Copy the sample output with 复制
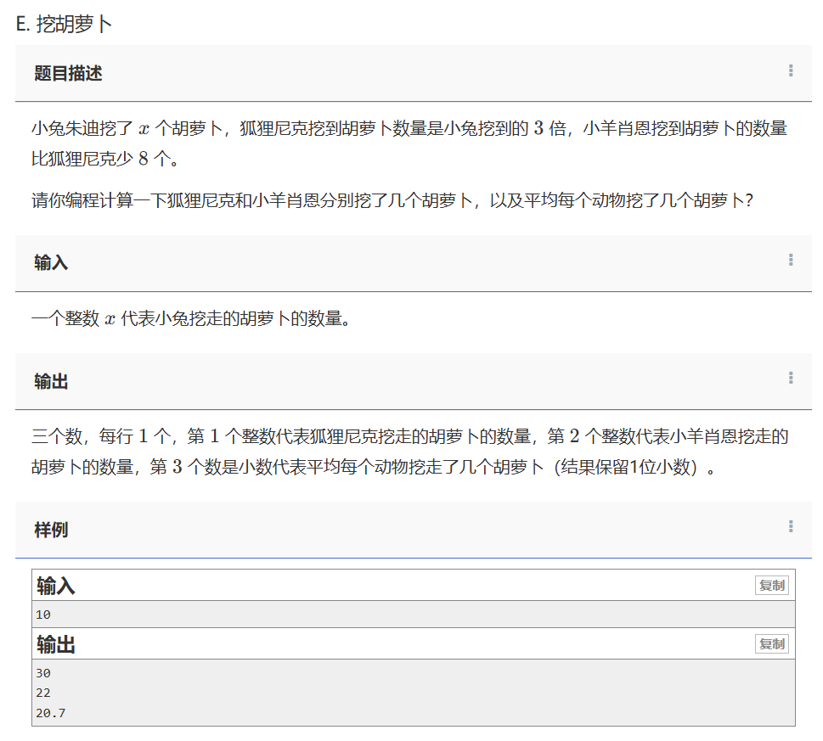 (771, 644)
